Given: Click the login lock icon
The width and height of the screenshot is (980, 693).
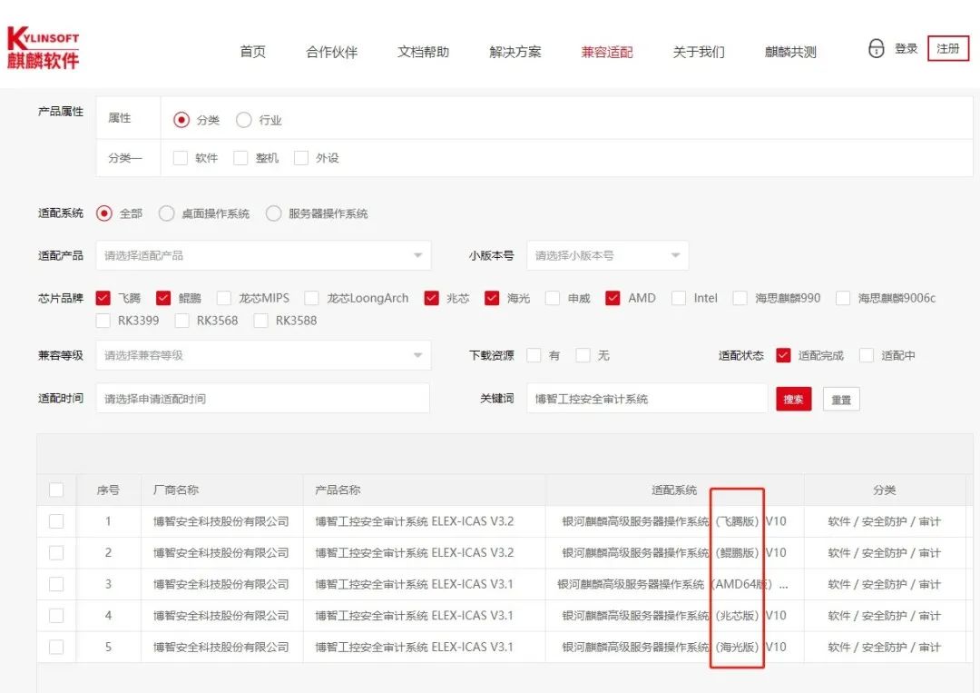Looking at the screenshot, I should click(x=877, y=48).
